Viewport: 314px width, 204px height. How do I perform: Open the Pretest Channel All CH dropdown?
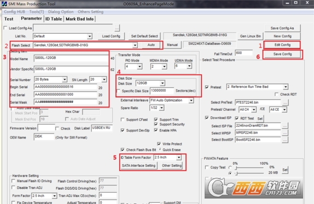pos(254,110)
